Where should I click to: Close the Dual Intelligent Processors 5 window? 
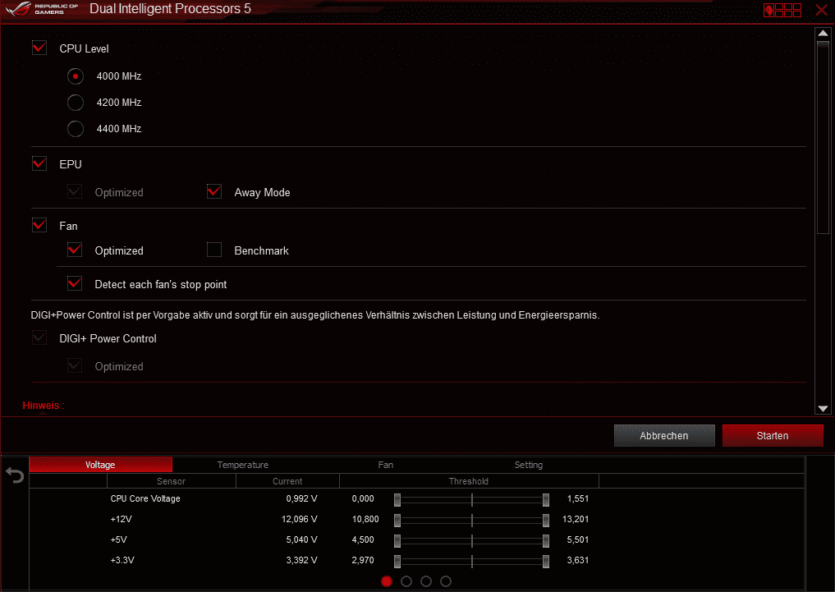(x=822, y=10)
